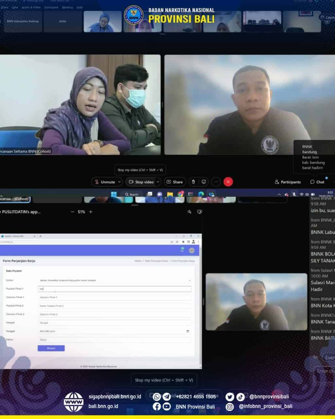Open the more options ellipsis in meeting controls

[x=216, y=182]
